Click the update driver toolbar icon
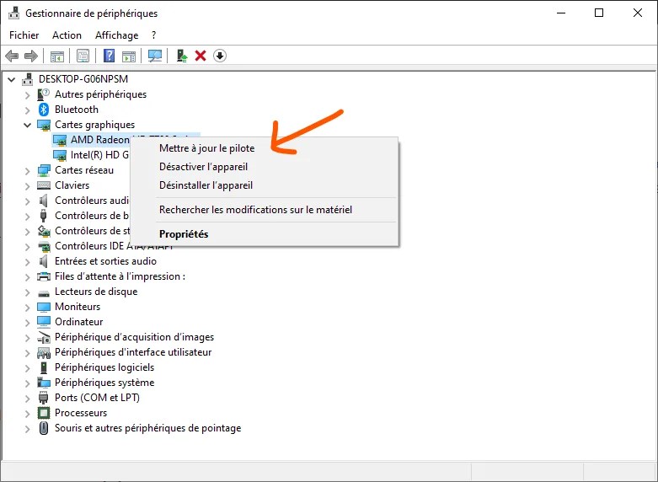Screen dimensions: 658x482 181,56
